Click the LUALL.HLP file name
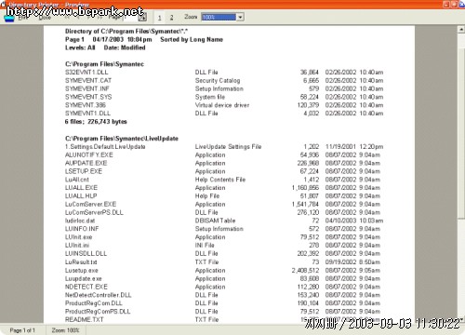465x335 pixels. coord(81,196)
